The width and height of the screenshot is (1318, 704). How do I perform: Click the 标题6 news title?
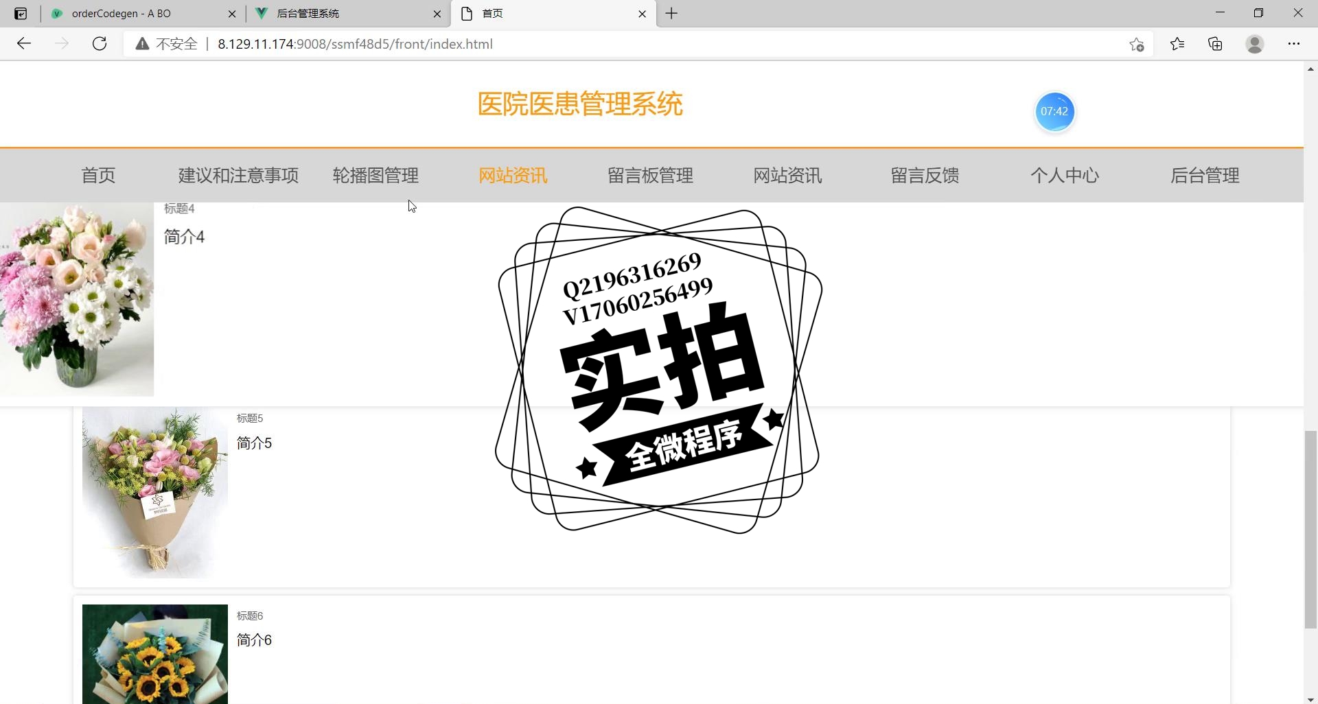point(250,615)
